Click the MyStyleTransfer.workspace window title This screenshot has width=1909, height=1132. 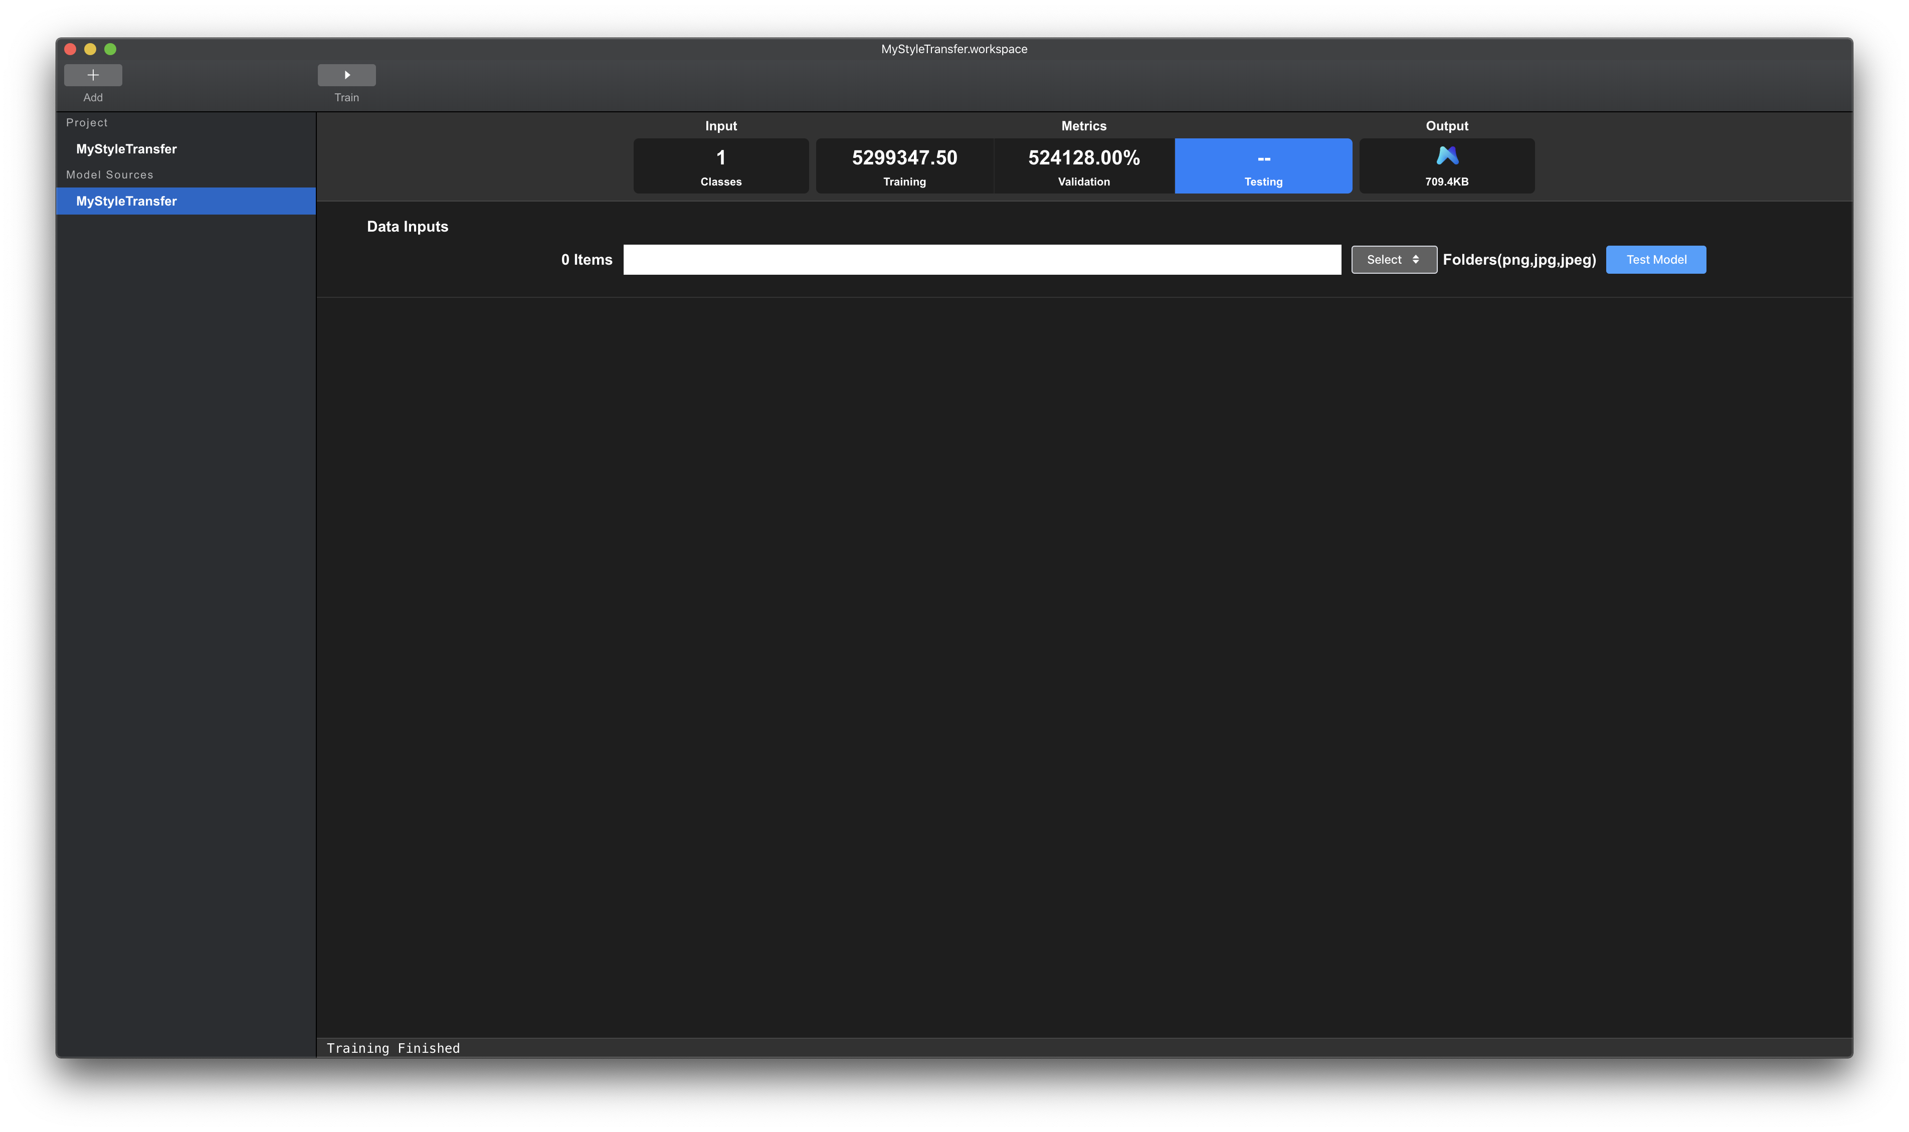click(x=954, y=49)
